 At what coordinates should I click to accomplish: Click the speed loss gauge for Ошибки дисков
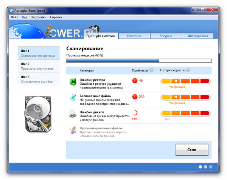point(185,113)
